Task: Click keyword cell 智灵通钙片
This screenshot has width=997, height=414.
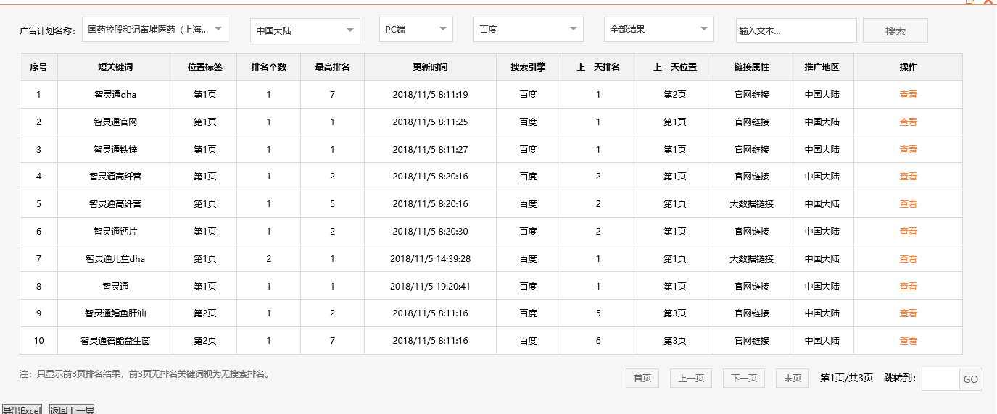Action: [115, 232]
